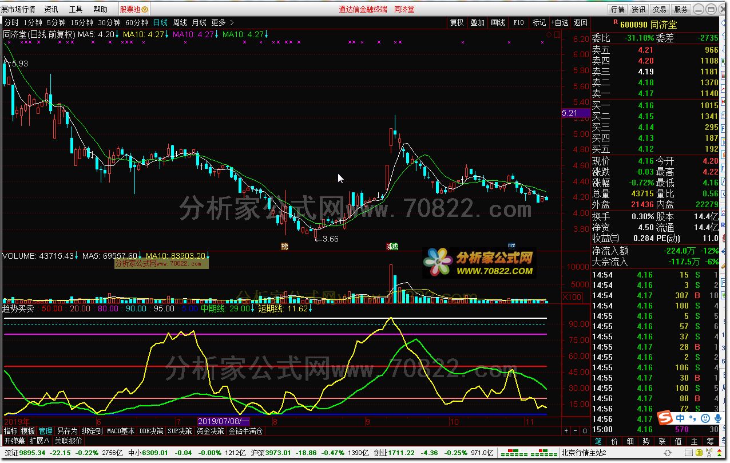Click the 返回 back button

click(581, 22)
